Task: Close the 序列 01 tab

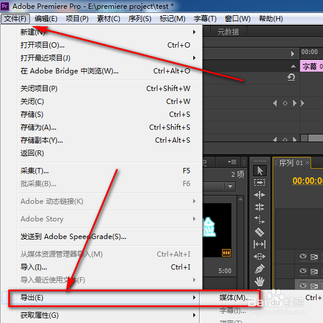Action: pyautogui.click(x=307, y=163)
